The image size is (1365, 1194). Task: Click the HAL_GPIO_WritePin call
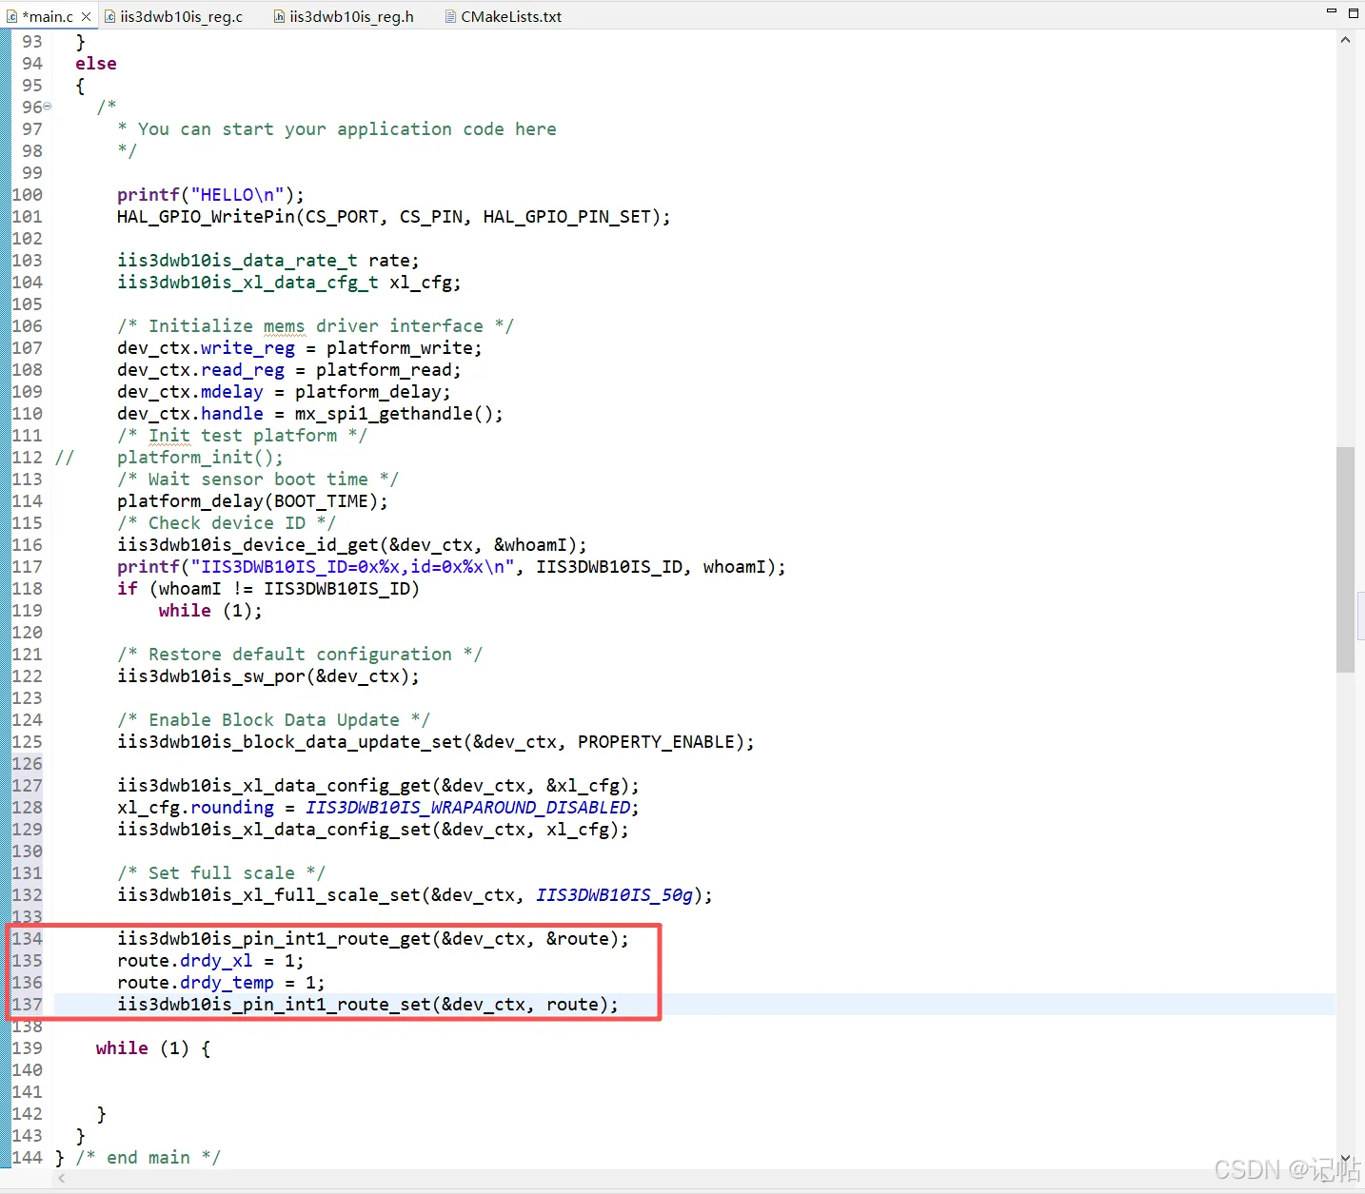393,217
